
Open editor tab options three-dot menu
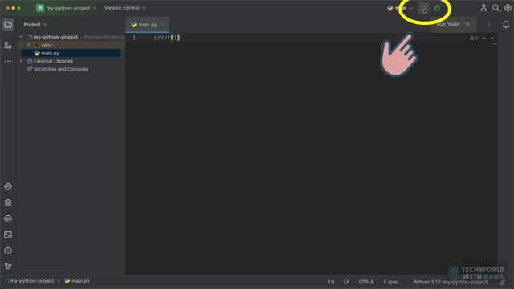[489, 25]
